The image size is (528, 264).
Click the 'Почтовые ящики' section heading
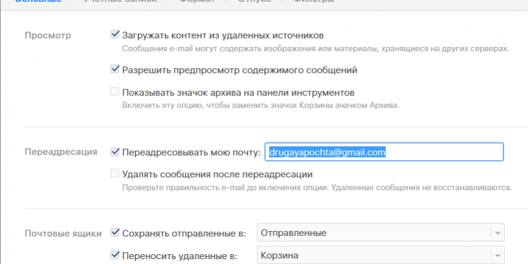click(x=63, y=233)
